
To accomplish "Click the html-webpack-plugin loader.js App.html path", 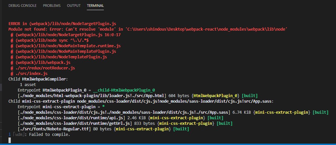I will coord(92,95).
